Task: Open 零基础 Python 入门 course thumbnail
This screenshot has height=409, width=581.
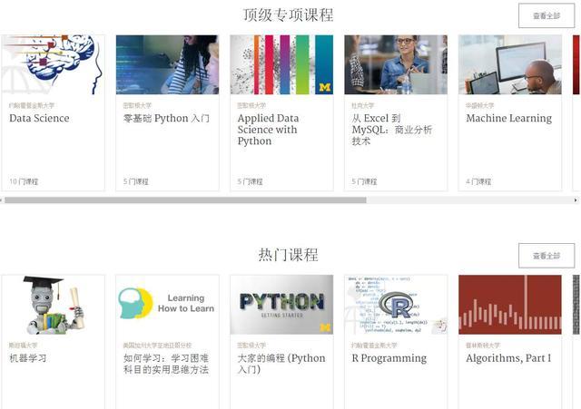Action: tap(167, 64)
